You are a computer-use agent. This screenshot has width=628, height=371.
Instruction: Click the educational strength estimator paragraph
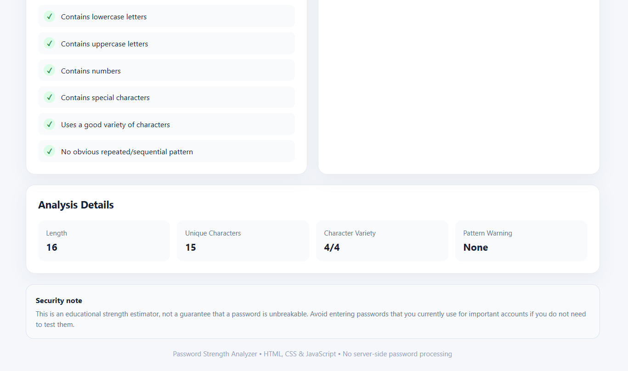click(x=311, y=319)
